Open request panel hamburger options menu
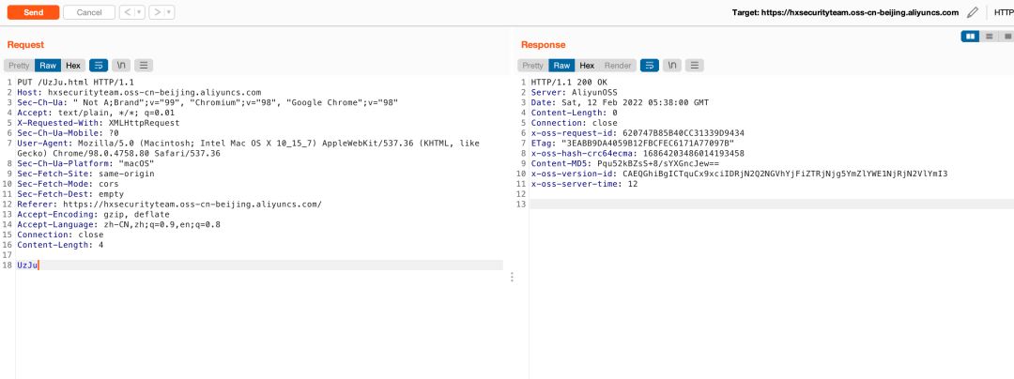This screenshot has height=379, width=1014. [x=144, y=66]
